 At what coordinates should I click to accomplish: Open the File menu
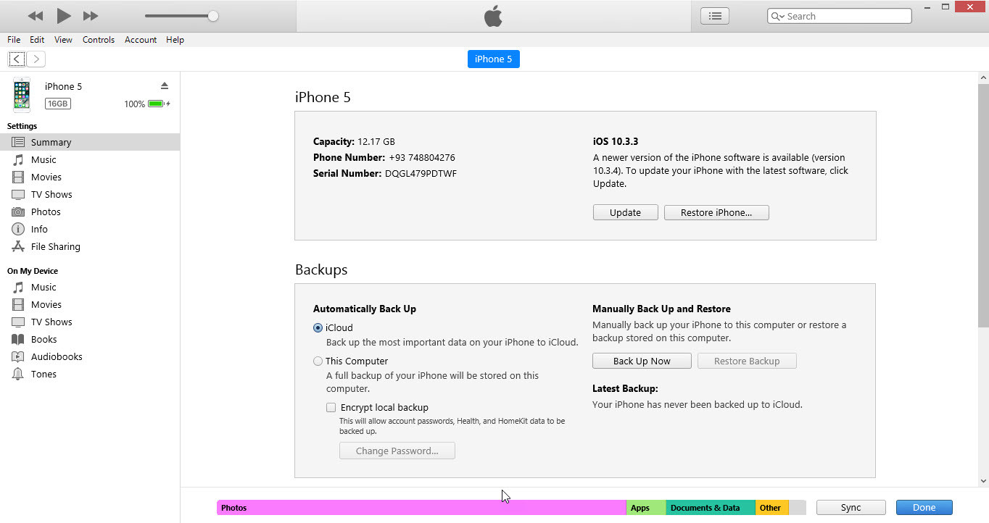coord(14,40)
